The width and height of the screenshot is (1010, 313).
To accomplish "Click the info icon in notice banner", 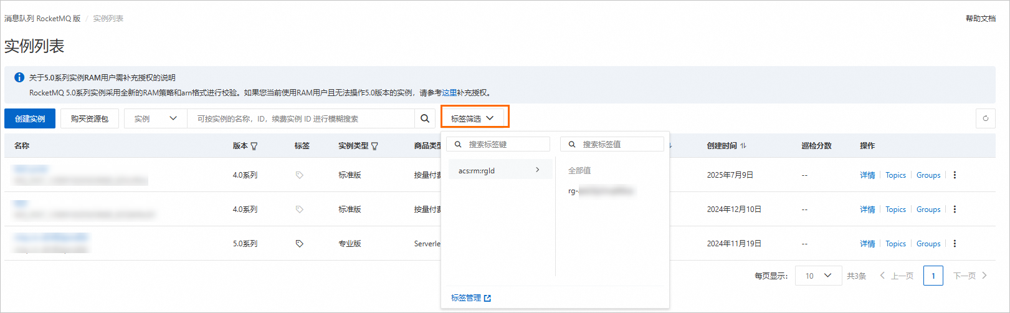I will tap(19, 78).
